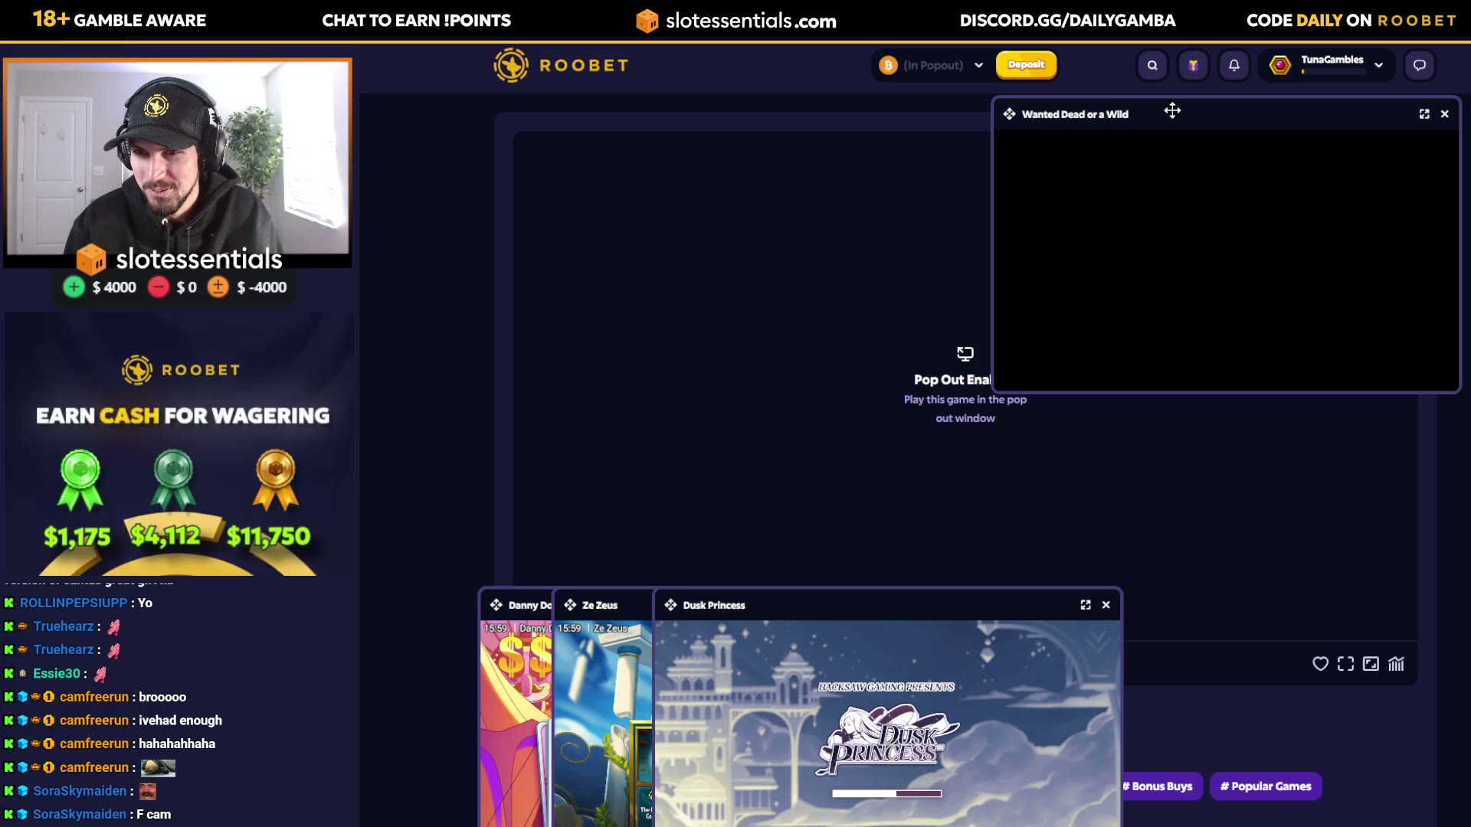Favorite the game with the heart icon
The height and width of the screenshot is (827, 1471).
[1320, 664]
